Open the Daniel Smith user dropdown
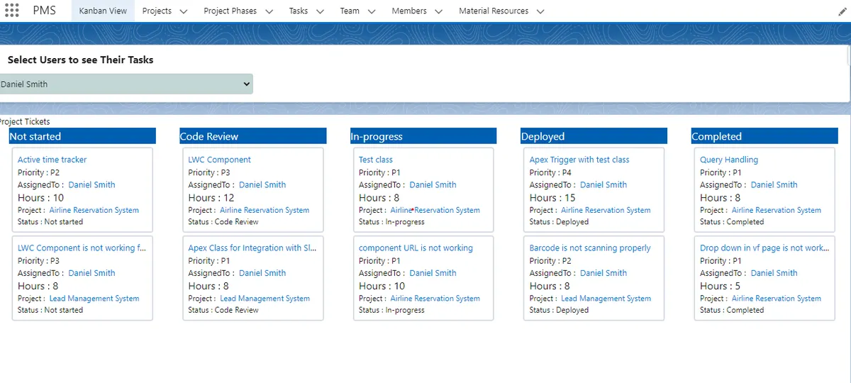Viewport: 851px width, 383px height. 126,84
